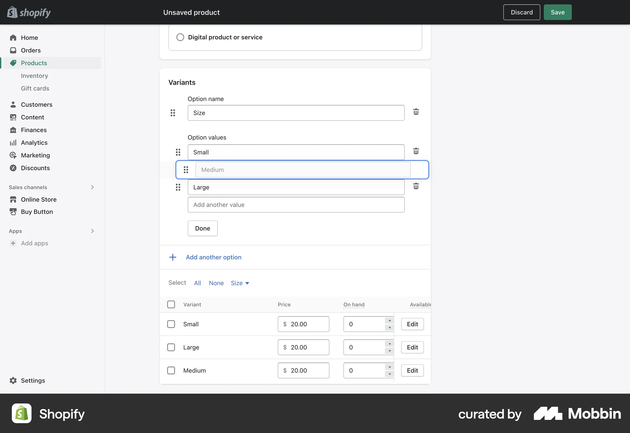Select the Analytics icon
Viewport: 630px width, 433px height.
(x=13, y=142)
